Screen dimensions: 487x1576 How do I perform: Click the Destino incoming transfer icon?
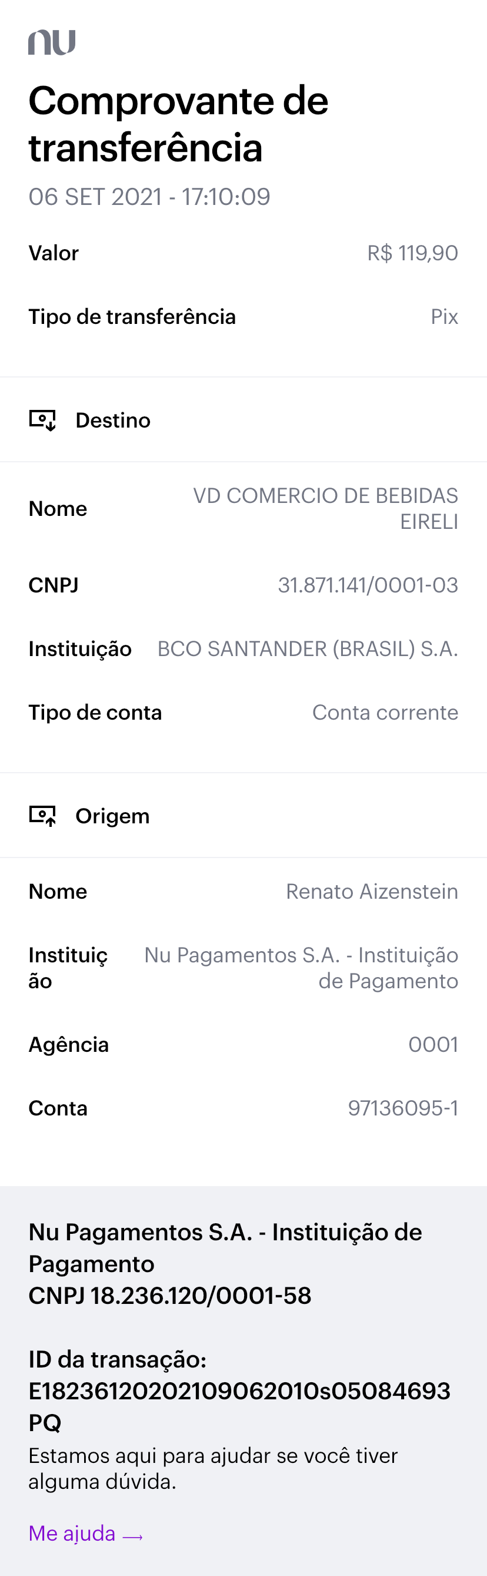43,421
